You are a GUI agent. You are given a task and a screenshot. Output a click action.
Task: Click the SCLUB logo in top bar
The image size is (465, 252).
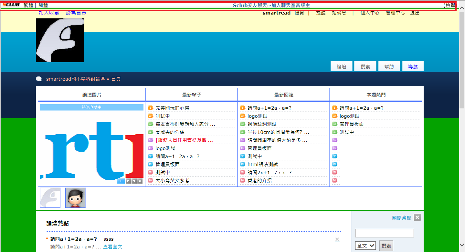(x=11, y=5)
